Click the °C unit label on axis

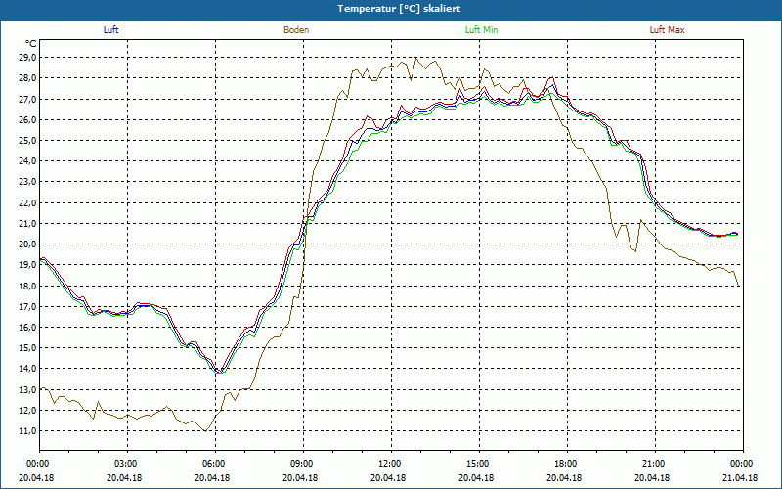coord(31,44)
